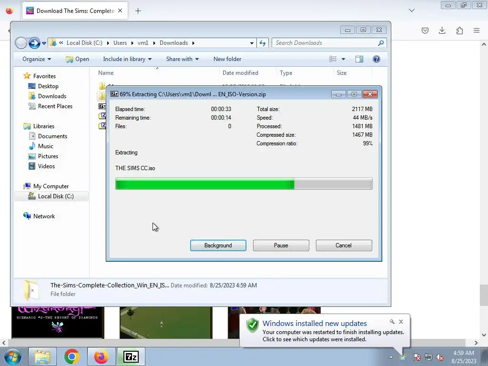The height and width of the screenshot is (366, 488).
Task: Select Local Disk (C:) in tree
Action: [x=51, y=196]
